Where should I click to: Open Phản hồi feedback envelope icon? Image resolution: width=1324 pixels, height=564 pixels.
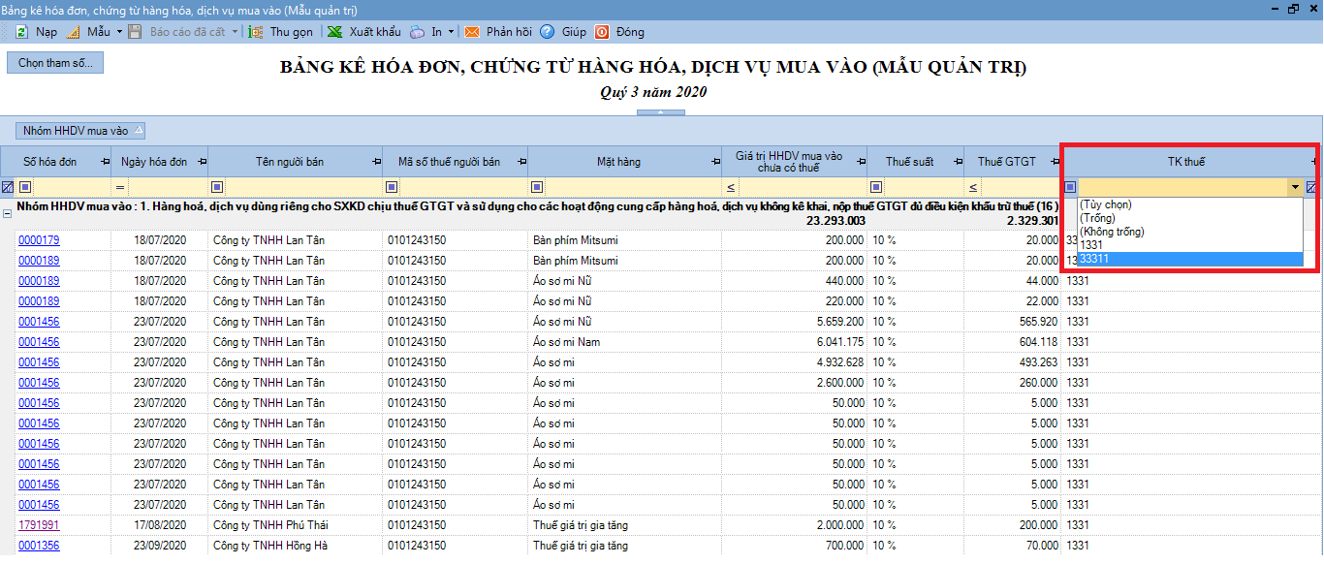point(472,32)
